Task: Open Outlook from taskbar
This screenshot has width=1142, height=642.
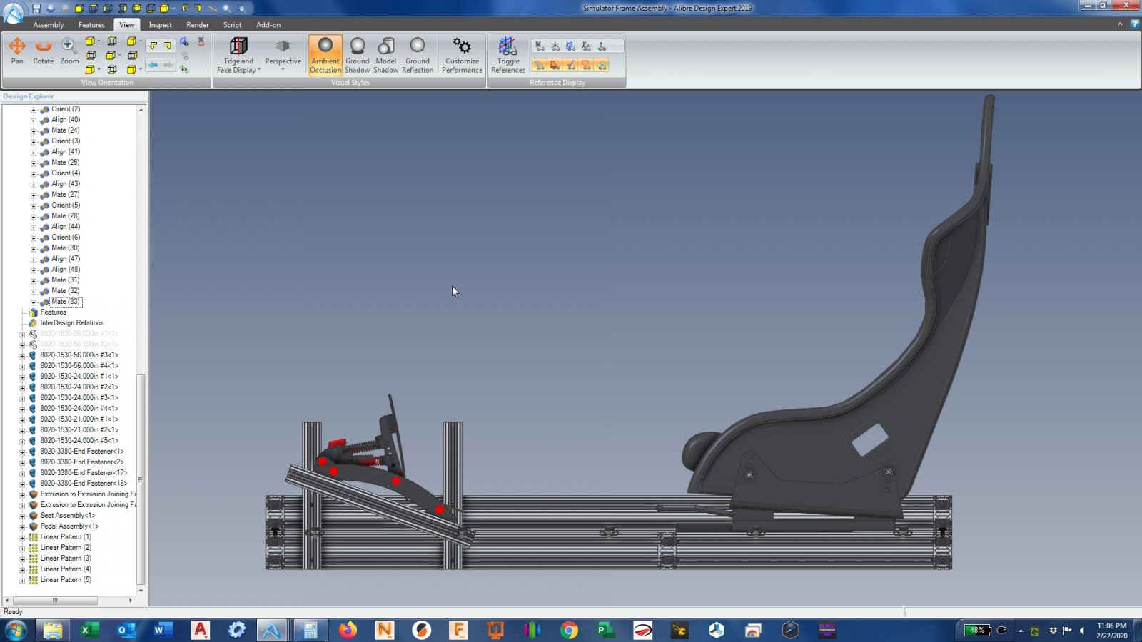Action: (126, 631)
